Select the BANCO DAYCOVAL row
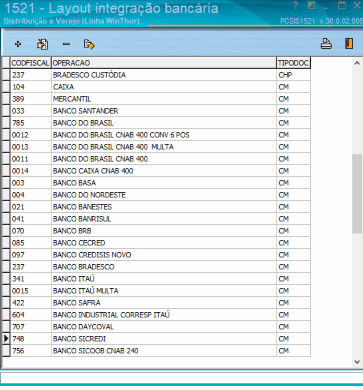363x390 pixels. (x=156, y=326)
